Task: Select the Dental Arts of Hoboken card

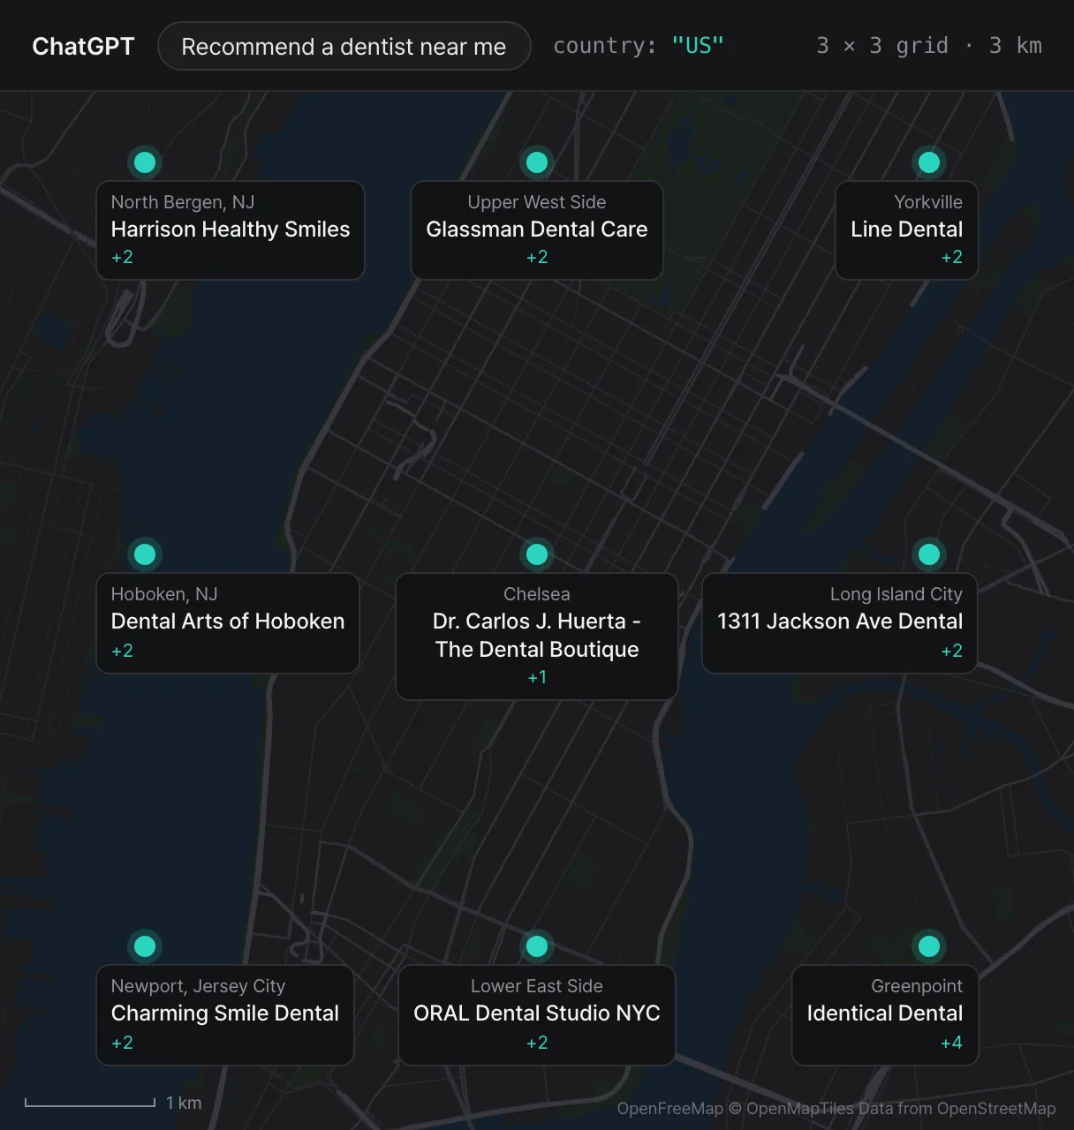Action: (228, 623)
